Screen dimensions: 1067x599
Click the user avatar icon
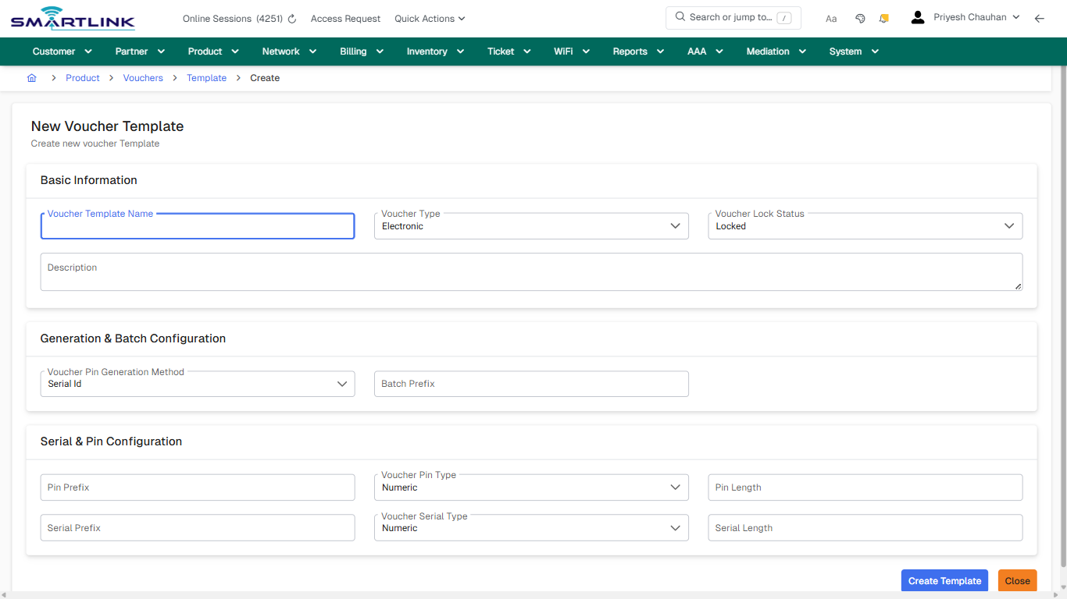[917, 16]
